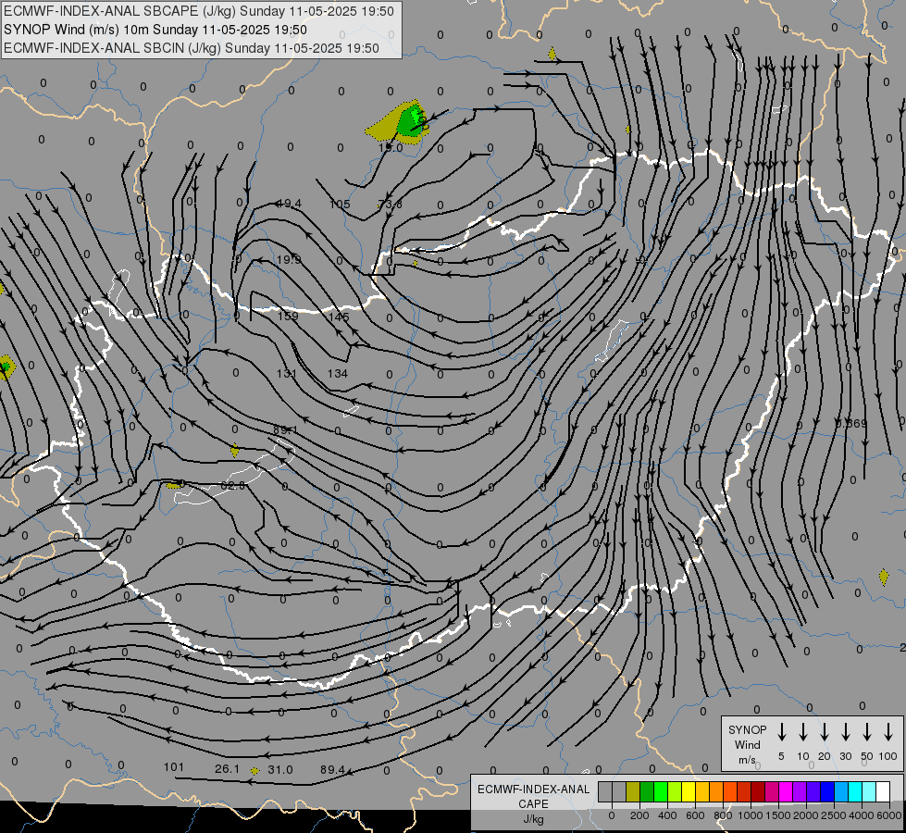Click the 2500 tick on CAPE legend

[834, 815]
